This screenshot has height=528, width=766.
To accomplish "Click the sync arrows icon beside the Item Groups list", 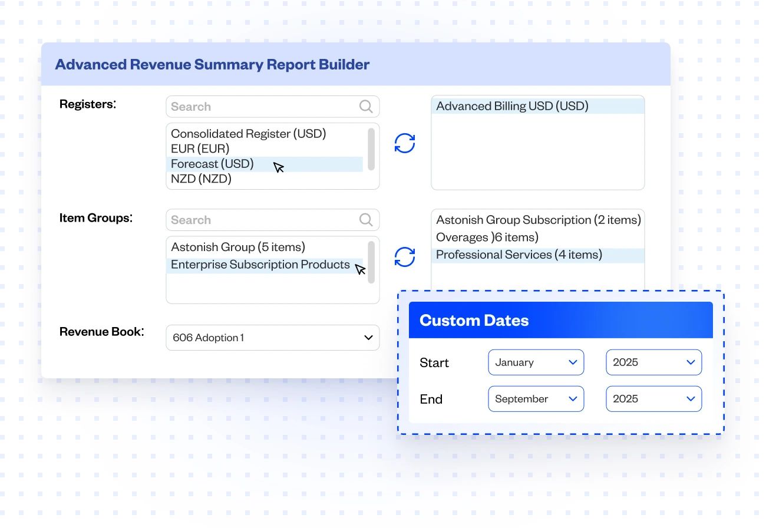I will 405,256.
